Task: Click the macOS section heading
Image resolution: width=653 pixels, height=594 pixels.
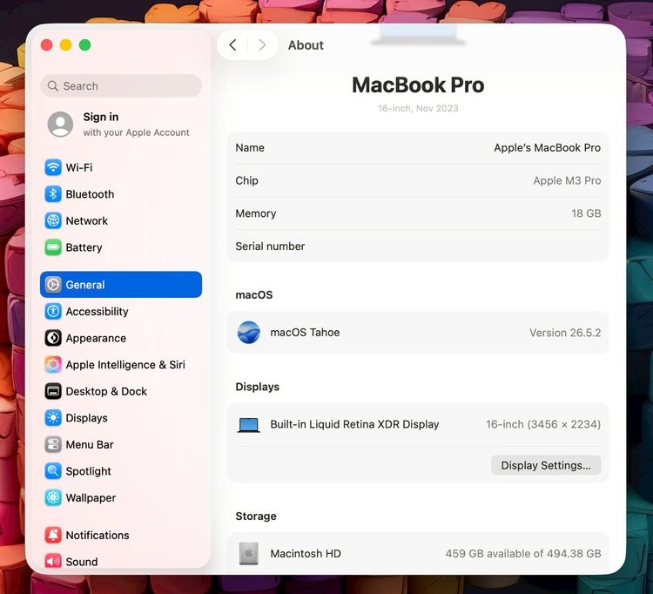Action: [x=254, y=295]
